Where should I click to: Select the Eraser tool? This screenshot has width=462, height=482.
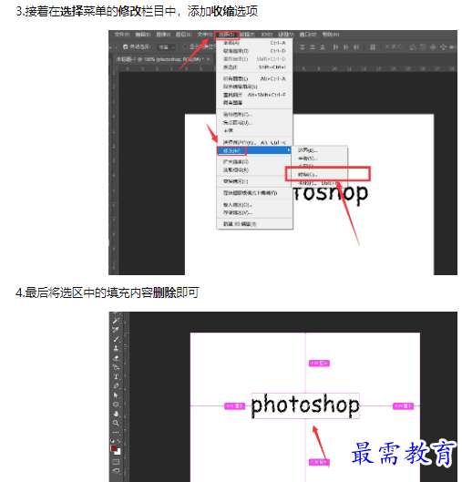[117, 358]
